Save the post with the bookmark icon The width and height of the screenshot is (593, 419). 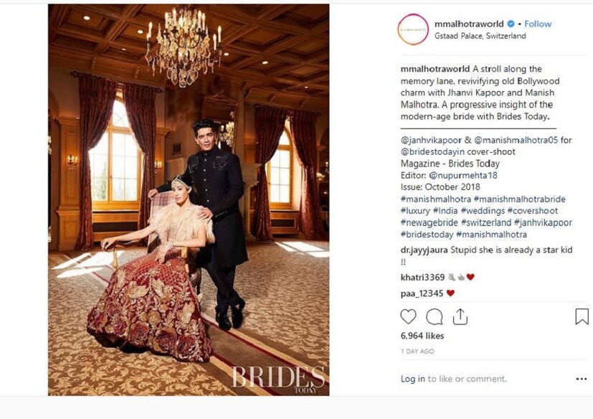click(582, 316)
